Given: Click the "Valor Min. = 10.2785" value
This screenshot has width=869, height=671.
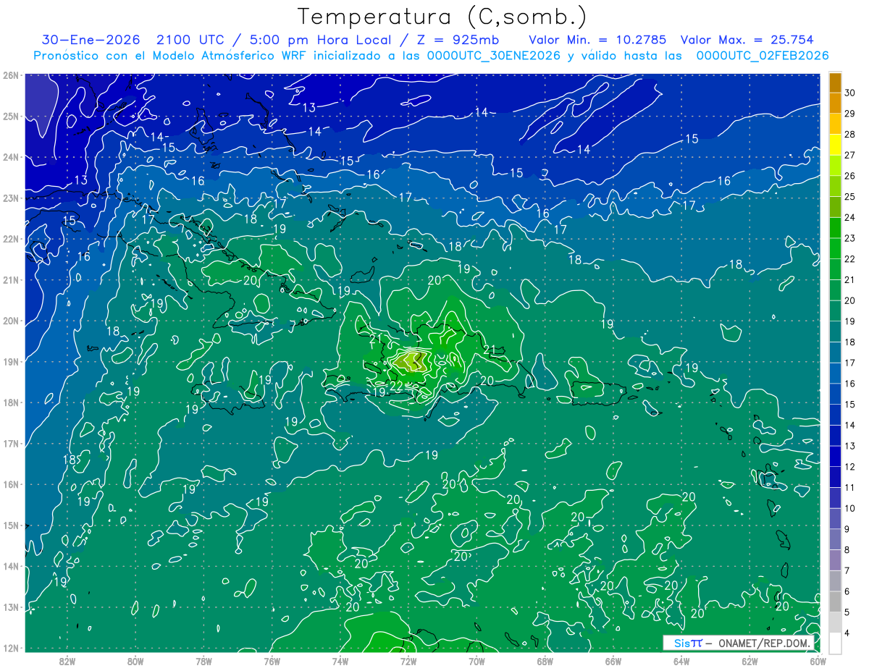Looking at the screenshot, I should coord(597,40).
